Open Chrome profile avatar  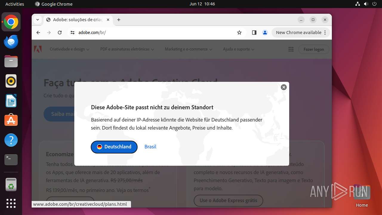pyautogui.click(x=265, y=33)
